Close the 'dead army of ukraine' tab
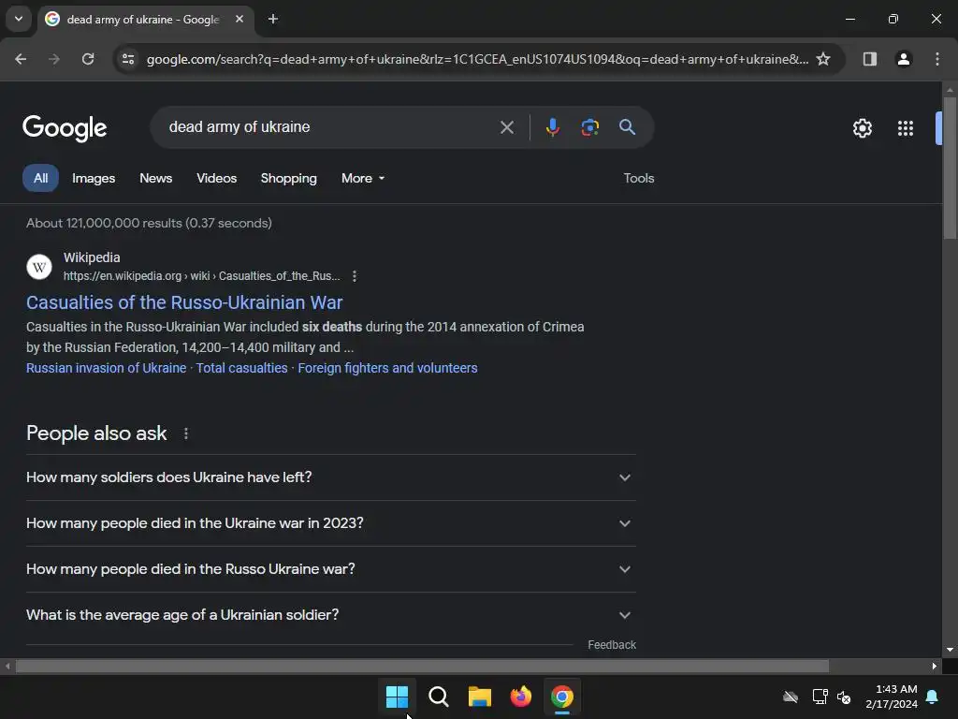 point(239,19)
